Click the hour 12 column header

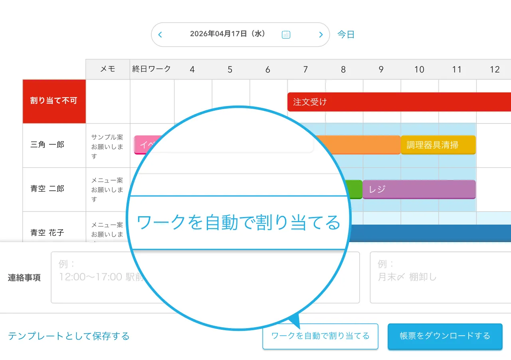pos(495,70)
